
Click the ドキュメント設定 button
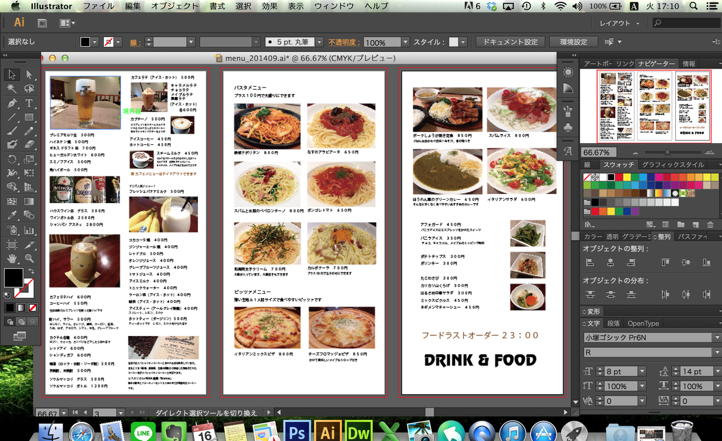(x=510, y=42)
